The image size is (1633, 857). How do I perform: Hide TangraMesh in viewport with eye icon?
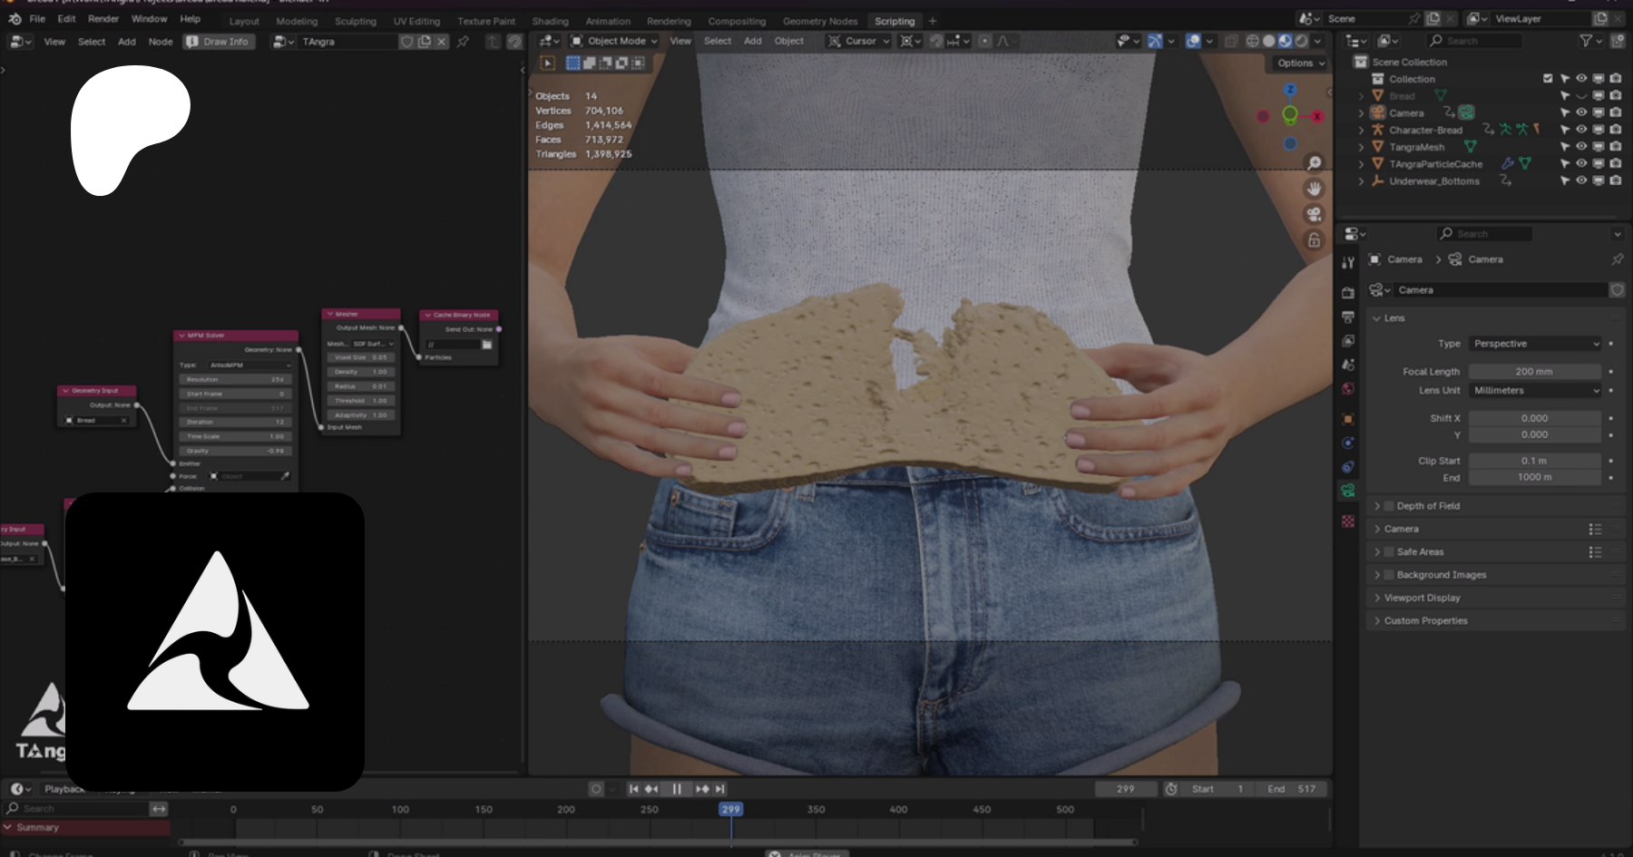(1581, 147)
